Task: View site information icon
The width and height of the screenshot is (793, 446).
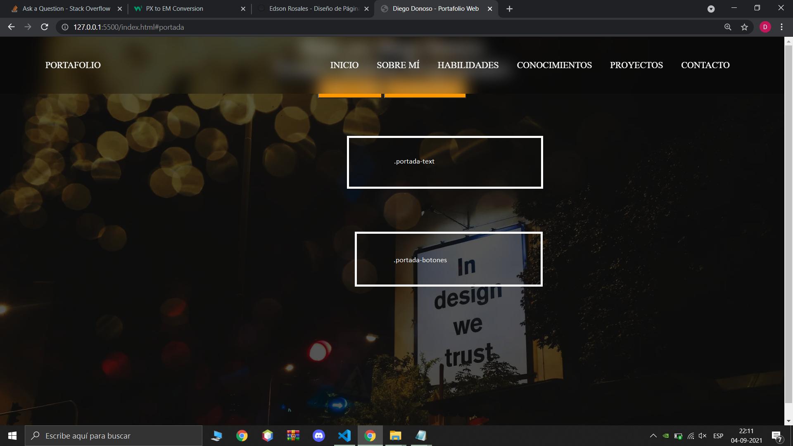Action: (x=65, y=27)
